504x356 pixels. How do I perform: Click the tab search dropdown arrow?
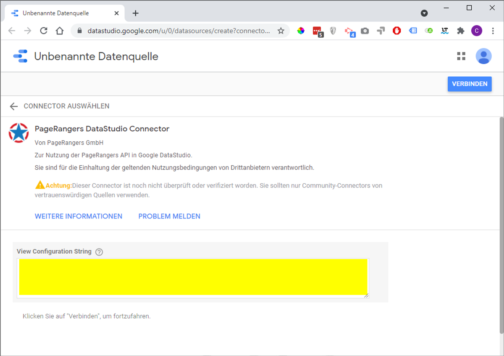click(424, 13)
